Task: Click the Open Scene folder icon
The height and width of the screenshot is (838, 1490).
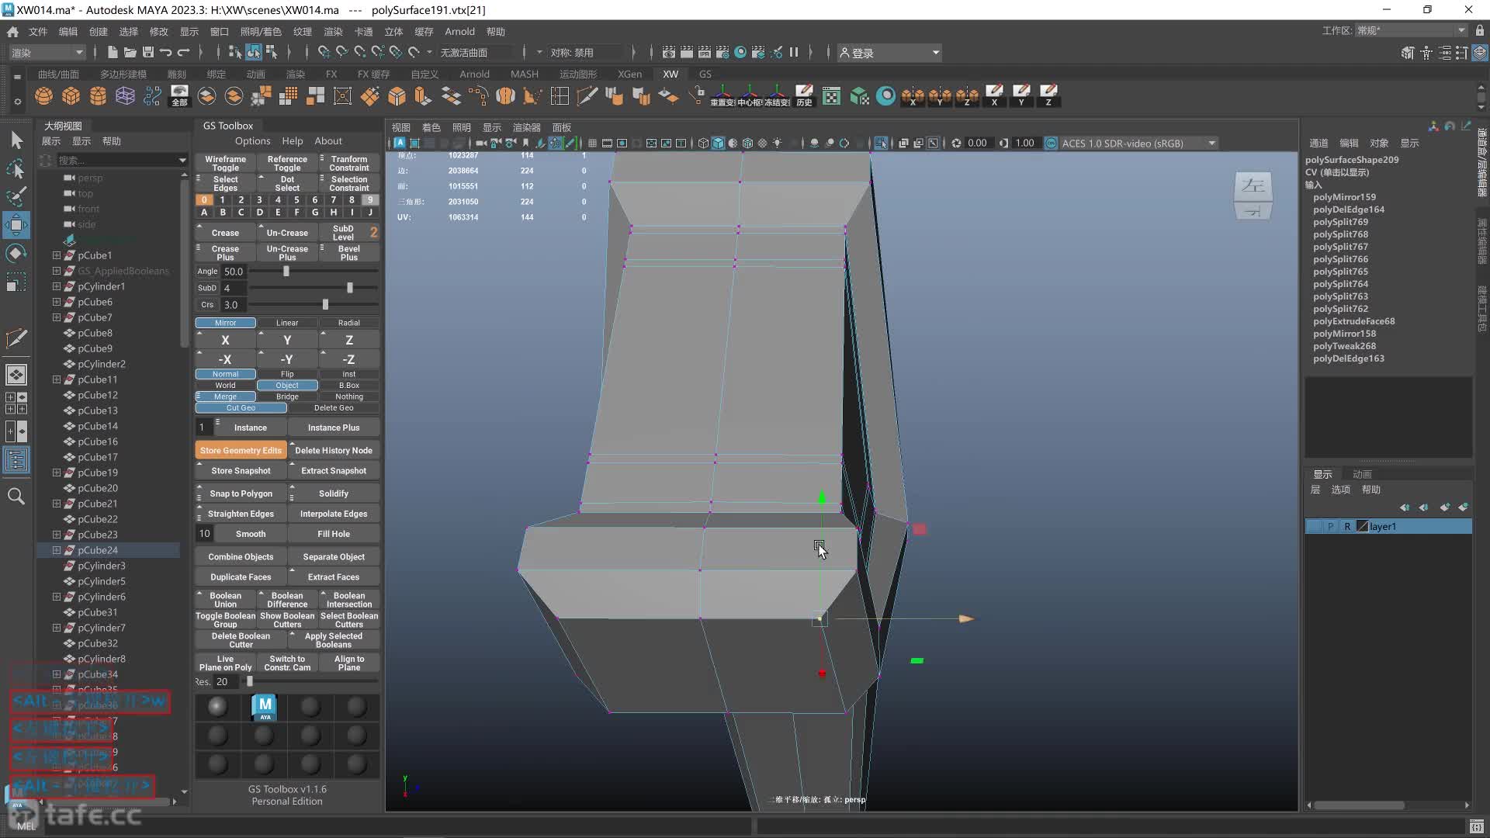Action: 130,52
